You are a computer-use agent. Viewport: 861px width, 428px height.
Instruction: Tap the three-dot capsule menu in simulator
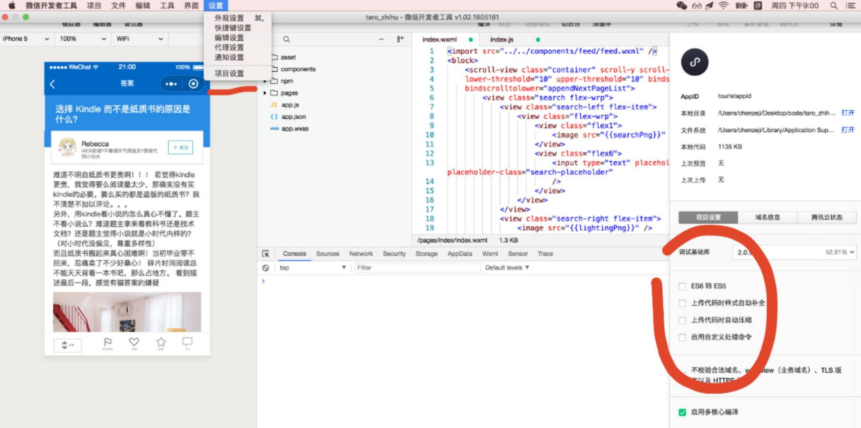click(x=171, y=84)
